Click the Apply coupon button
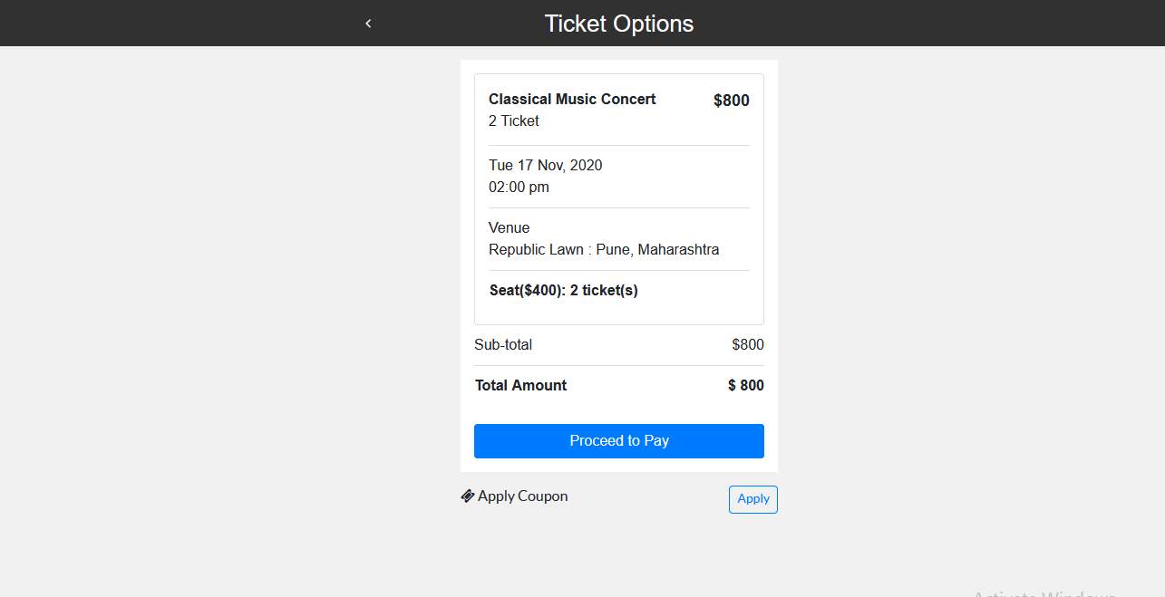The image size is (1165, 597). tap(753, 499)
